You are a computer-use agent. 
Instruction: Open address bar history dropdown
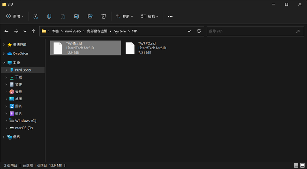[189, 31]
